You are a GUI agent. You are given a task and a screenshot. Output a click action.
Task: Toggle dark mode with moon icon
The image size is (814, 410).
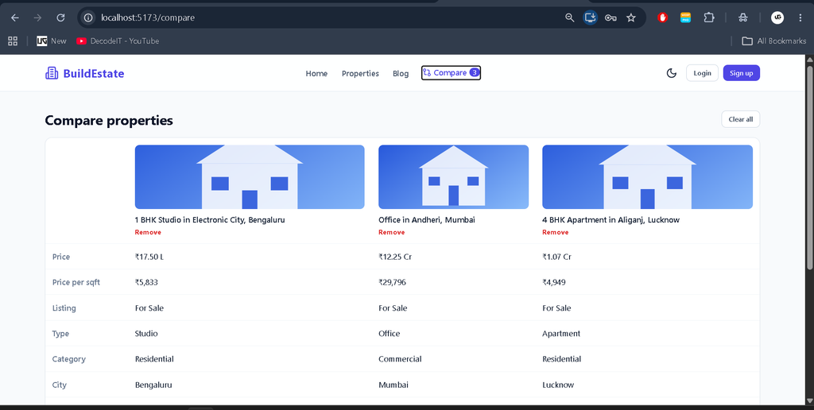[x=671, y=73]
